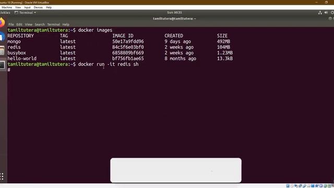Click the 1.23MB size value
334x188 pixels.
(x=225, y=53)
